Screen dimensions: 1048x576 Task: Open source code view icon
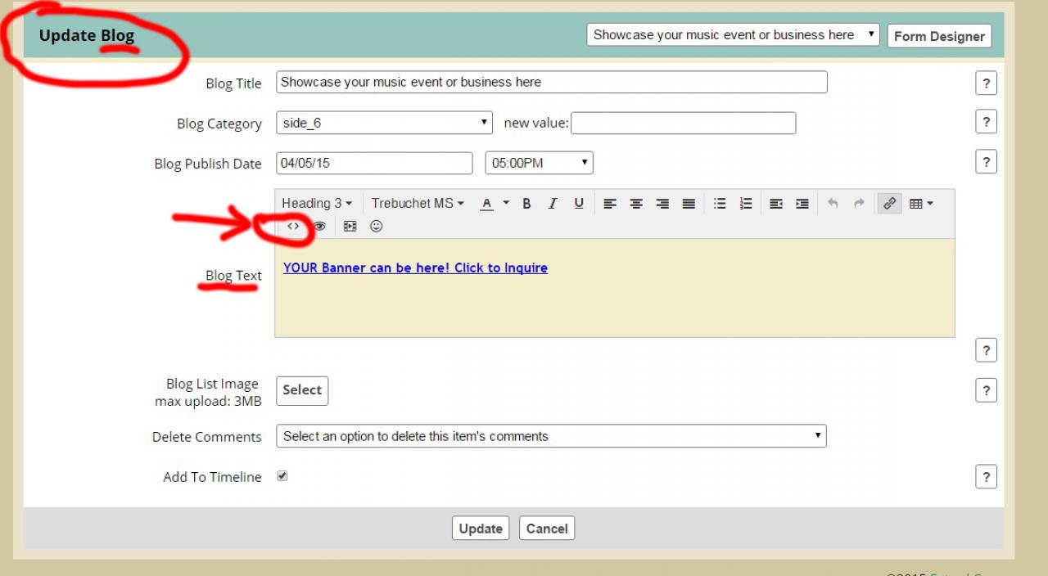[293, 227]
